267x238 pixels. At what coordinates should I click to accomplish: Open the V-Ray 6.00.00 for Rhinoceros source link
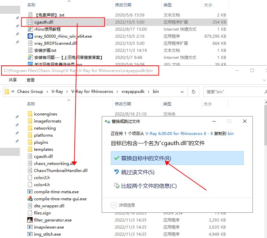pos(179,133)
